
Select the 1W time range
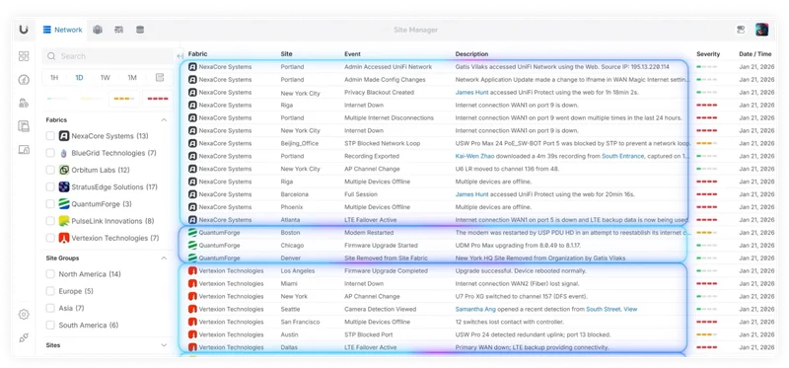(106, 78)
